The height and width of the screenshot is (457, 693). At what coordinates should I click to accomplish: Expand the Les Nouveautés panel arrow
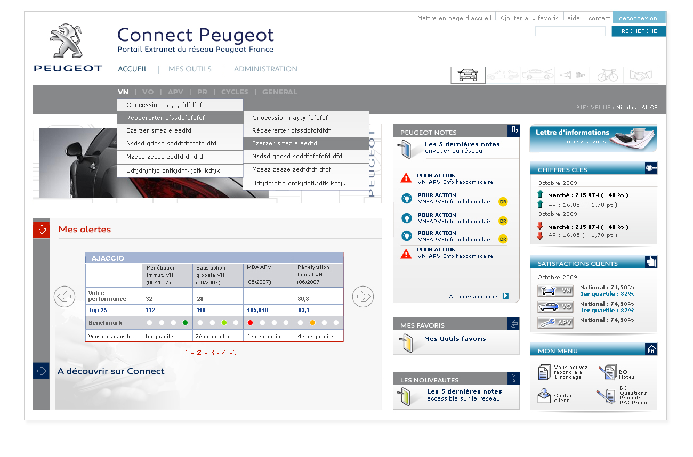tap(513, 378)
